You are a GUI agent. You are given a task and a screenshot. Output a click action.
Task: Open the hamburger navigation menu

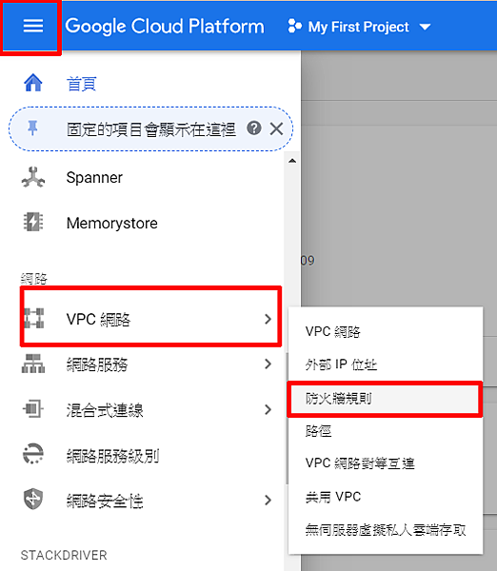pos(33,26)
